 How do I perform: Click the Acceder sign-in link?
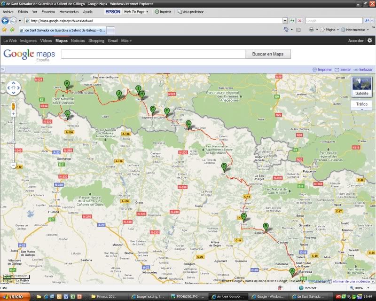356,40
